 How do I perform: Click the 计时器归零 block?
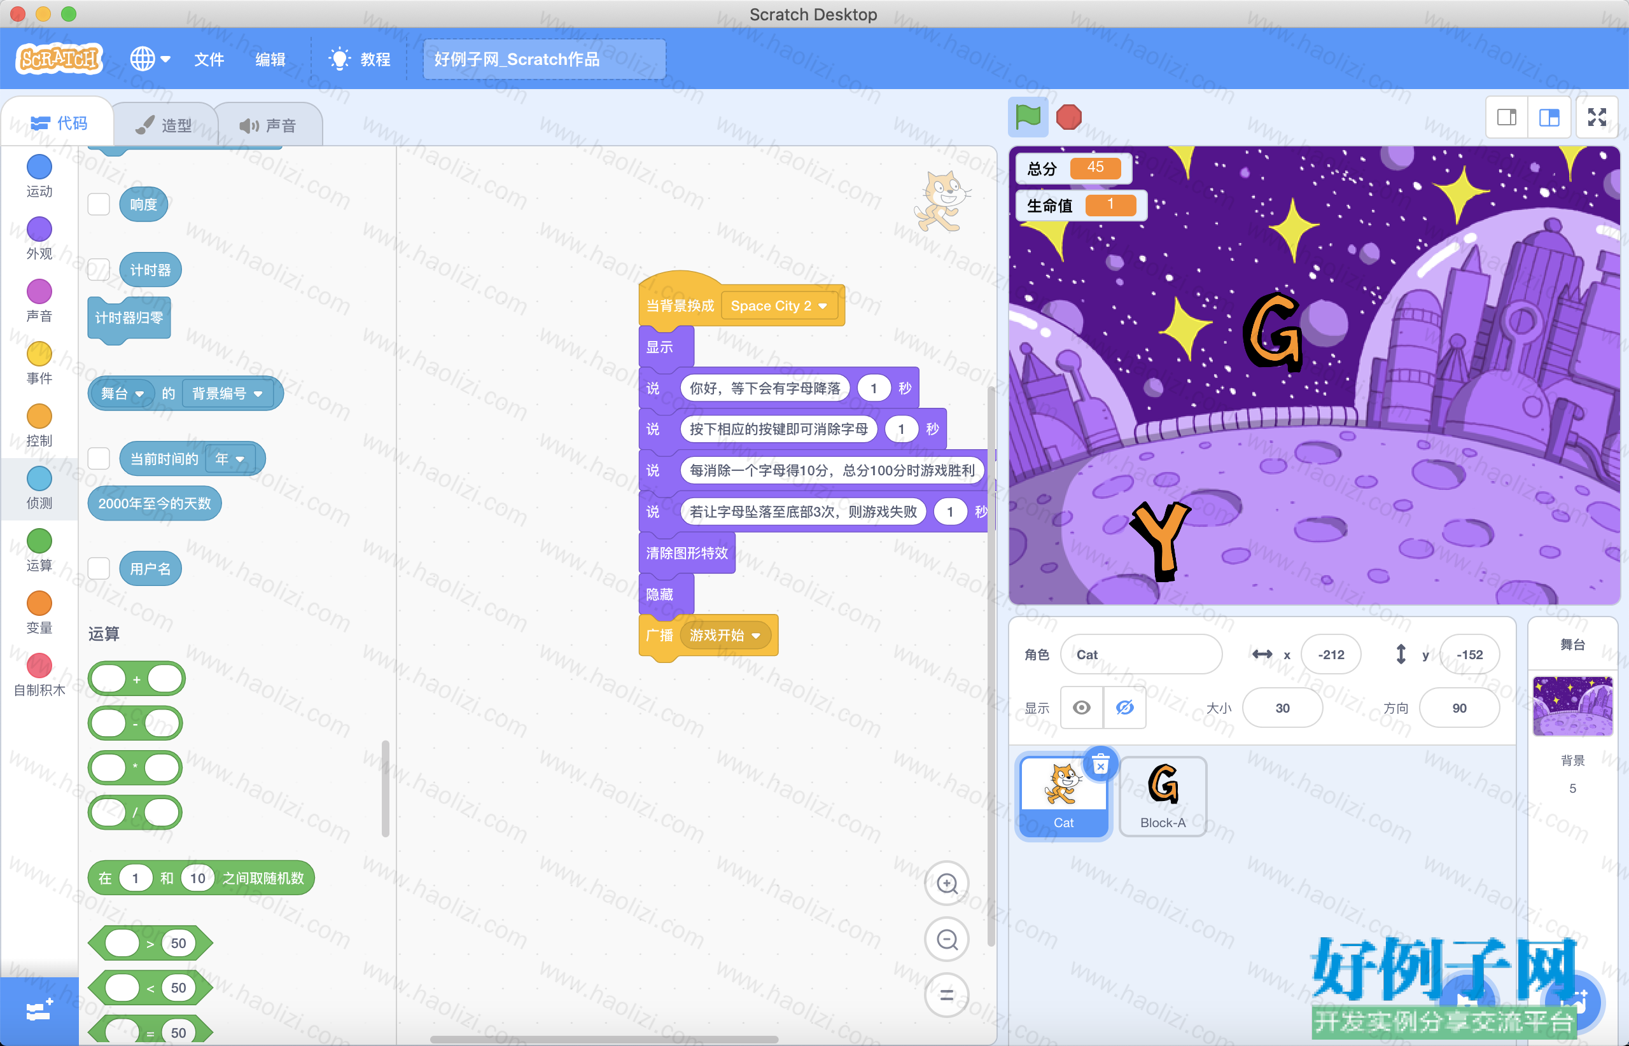tap(129, 318)
